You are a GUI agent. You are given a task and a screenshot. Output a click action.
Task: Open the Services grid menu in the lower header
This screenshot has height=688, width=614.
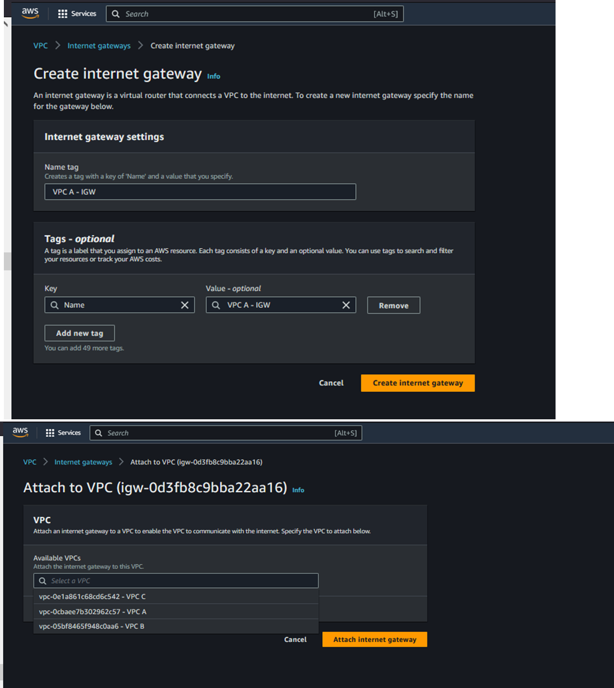pos(63,433)
